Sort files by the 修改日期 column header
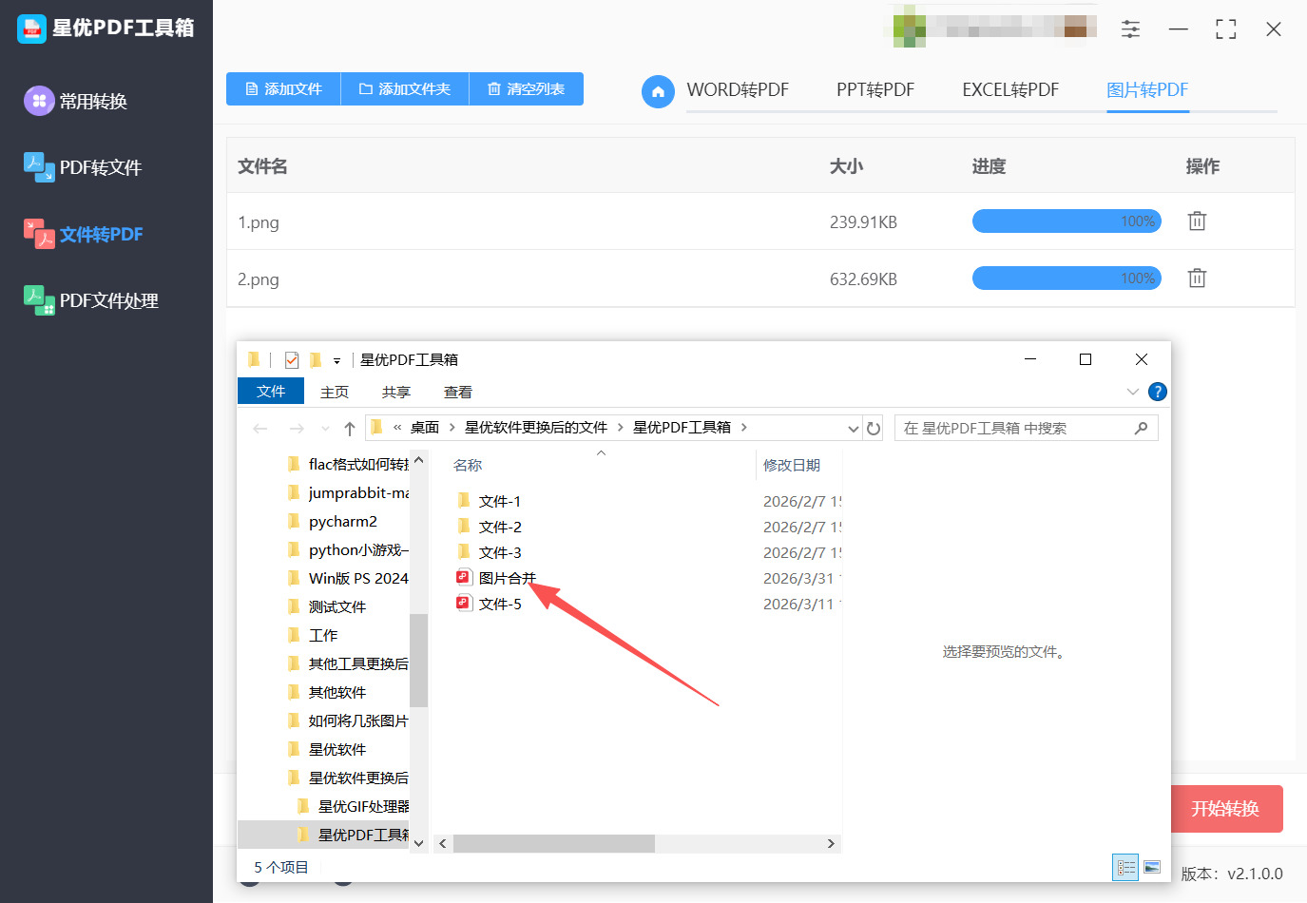This screenshot has height=903, width=1307. click(x=792, y=465)
